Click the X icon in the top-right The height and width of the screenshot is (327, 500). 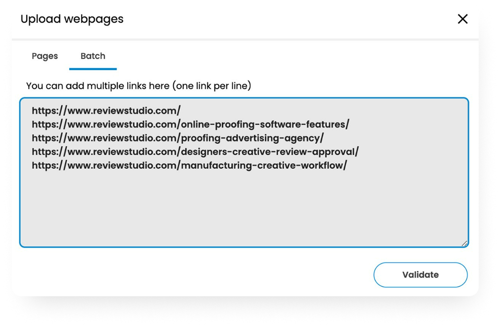pos(463,19)
